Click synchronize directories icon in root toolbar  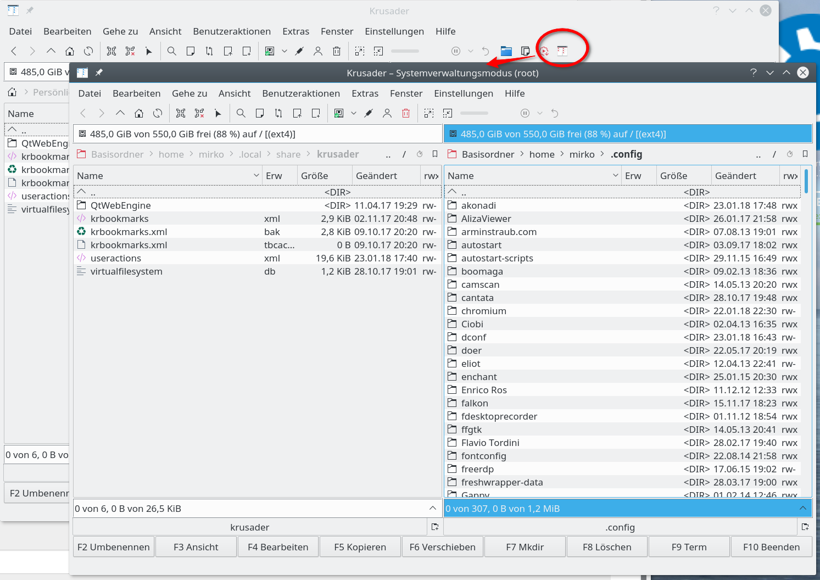[x=278, y=113]
